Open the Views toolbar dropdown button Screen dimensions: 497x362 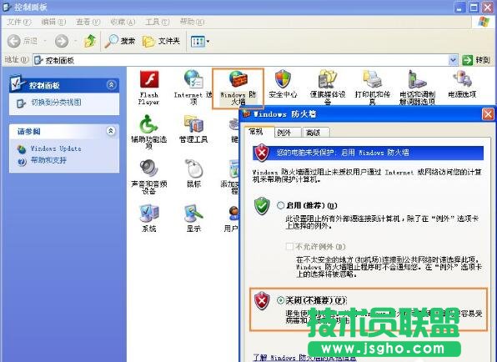200,41
